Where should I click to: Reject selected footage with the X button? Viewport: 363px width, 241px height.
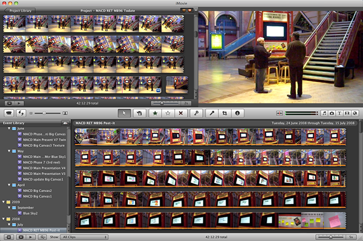[181, 113]
